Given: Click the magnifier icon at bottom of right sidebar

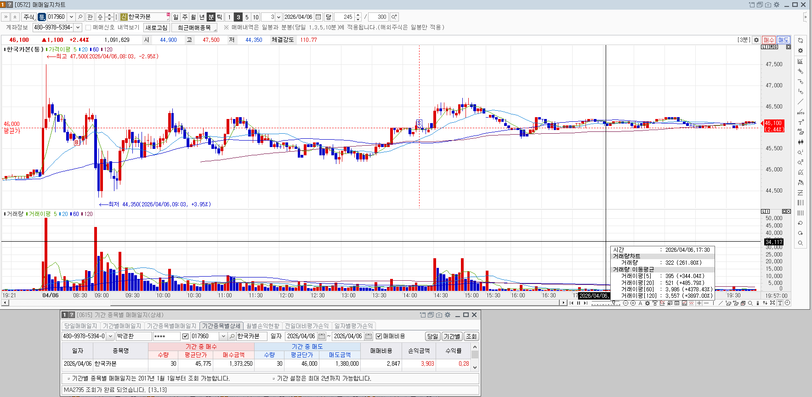Looking at the screenshot, I should click(x=801, y=243).
